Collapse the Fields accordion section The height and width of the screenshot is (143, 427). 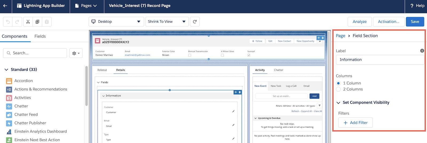tap(98, 82)
